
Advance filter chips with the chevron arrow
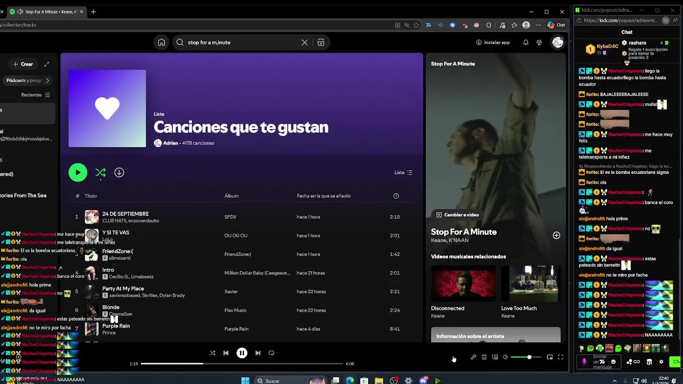click(x=47, y=81)
